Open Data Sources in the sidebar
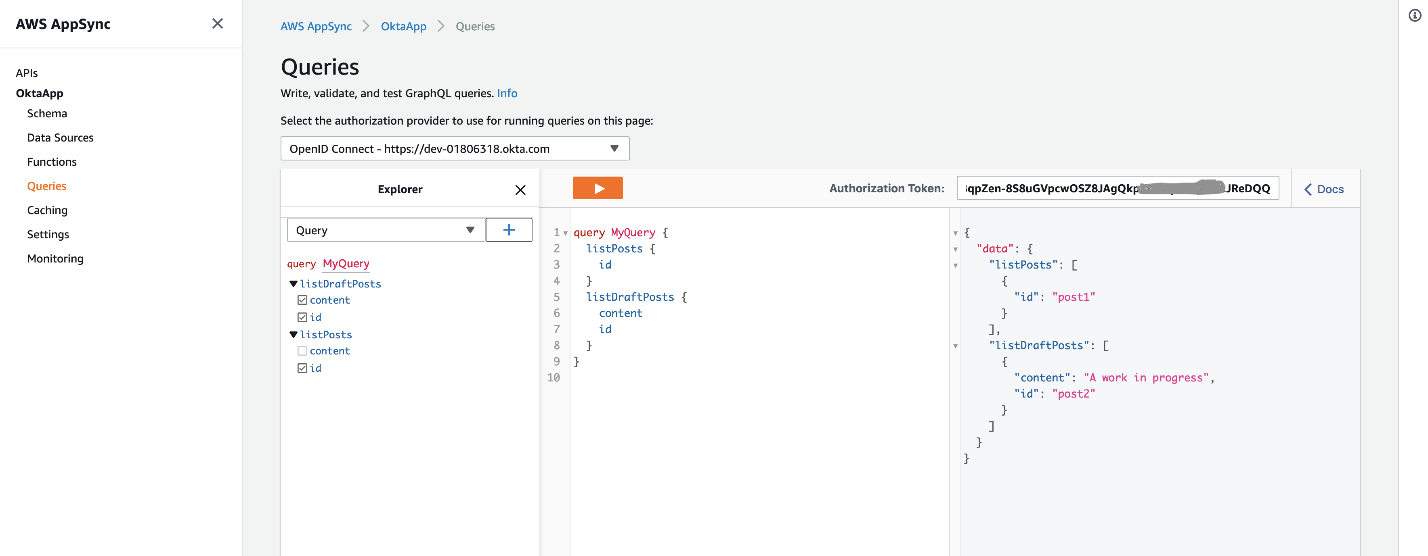Screen dimensions: 1428x556 (60, 138)
